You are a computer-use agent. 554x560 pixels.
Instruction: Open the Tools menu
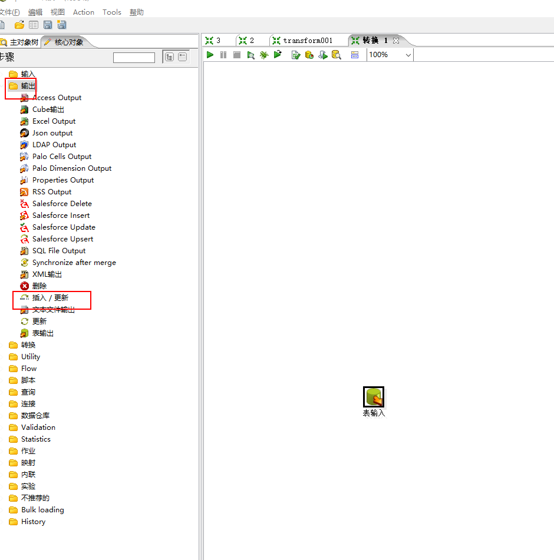tap(112, 12)
